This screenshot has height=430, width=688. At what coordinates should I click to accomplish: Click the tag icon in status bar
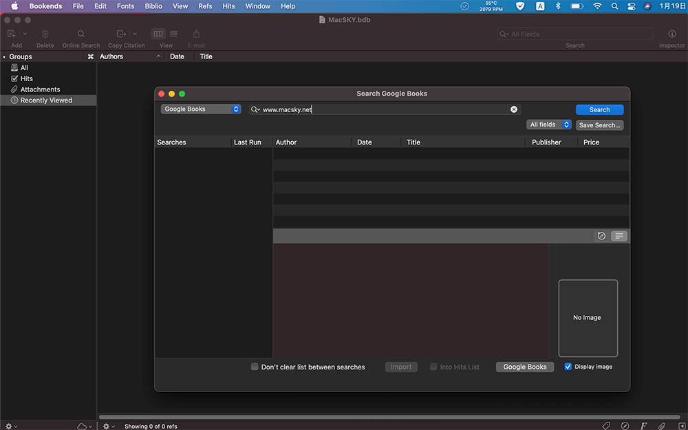click(606, 426)
